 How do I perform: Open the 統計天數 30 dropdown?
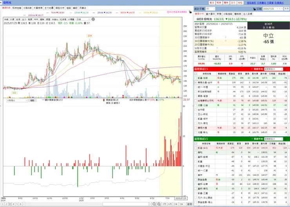tap(210, 9)
